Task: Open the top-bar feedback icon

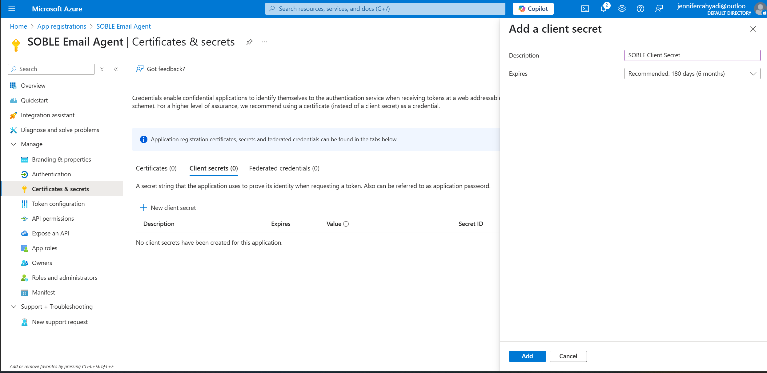Action: 659,9
